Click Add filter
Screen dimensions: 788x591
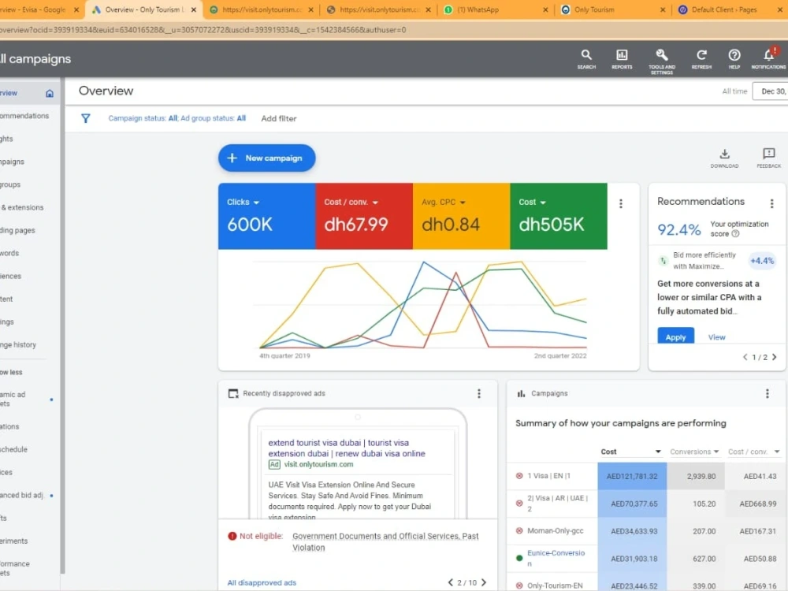pos(278,119)
